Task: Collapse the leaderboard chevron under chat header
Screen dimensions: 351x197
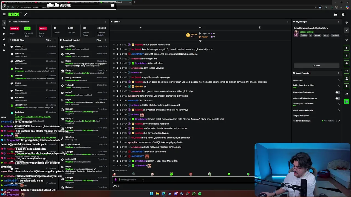Action: pyautogui.click(x=200, y=41)
